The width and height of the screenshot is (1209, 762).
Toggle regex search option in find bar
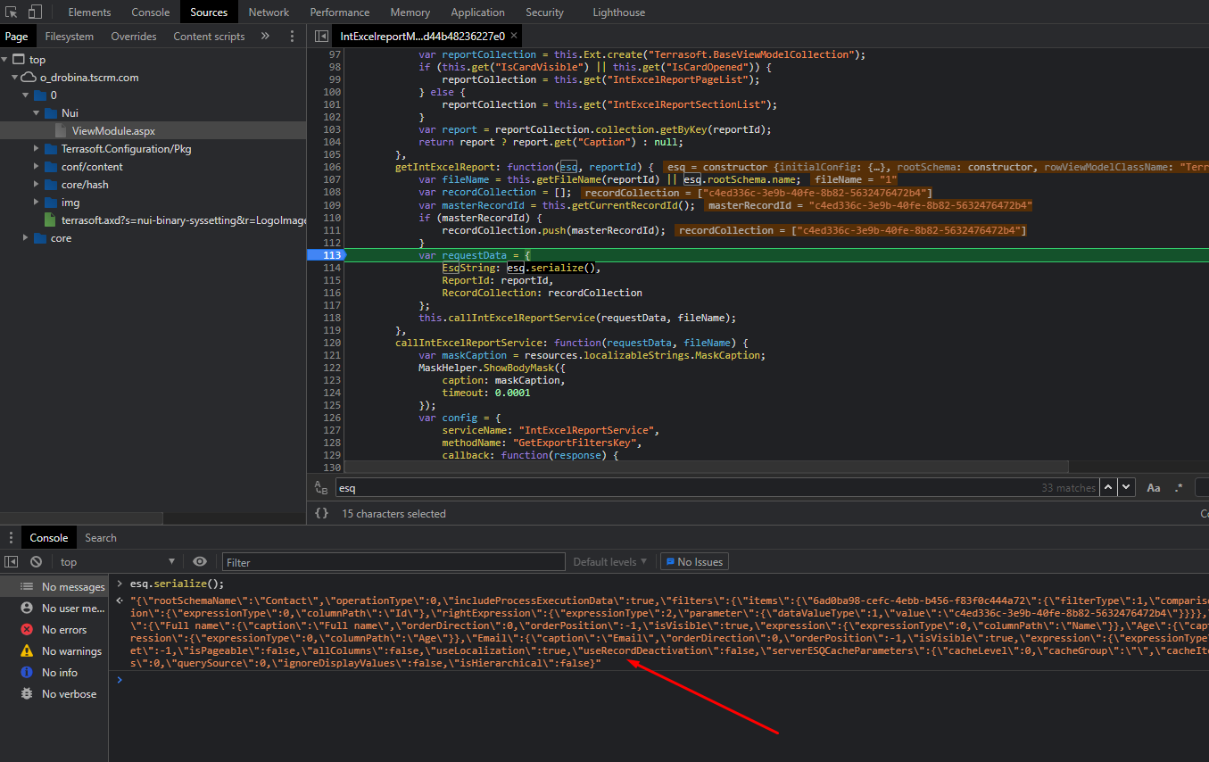1179,488
